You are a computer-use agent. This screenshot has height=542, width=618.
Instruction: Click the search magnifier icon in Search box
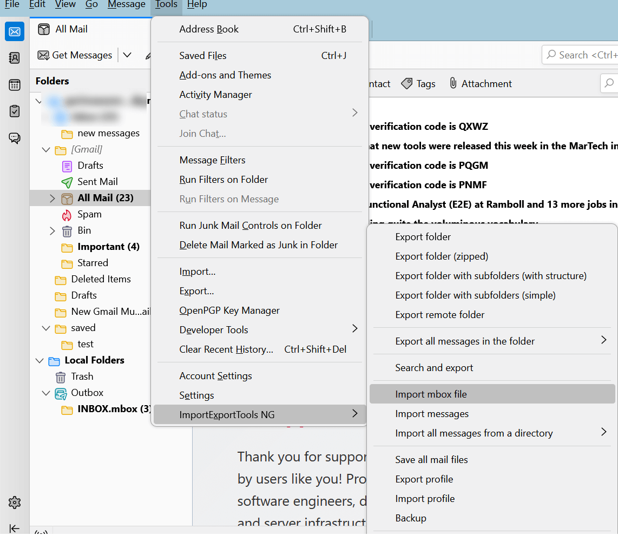click(x=551, y=54)
